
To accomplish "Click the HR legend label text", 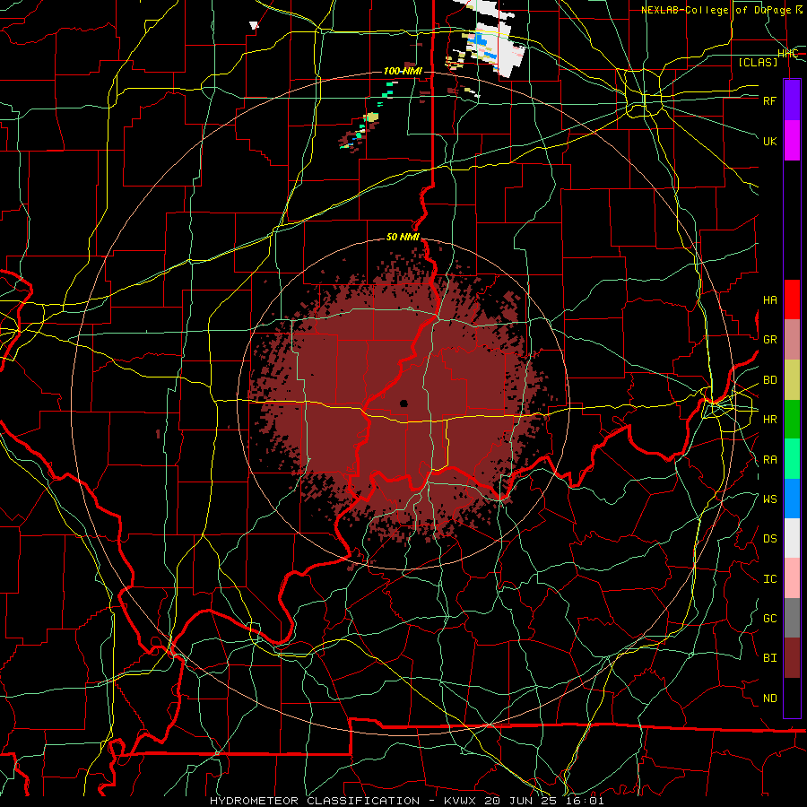I will [x=770, y=420].
